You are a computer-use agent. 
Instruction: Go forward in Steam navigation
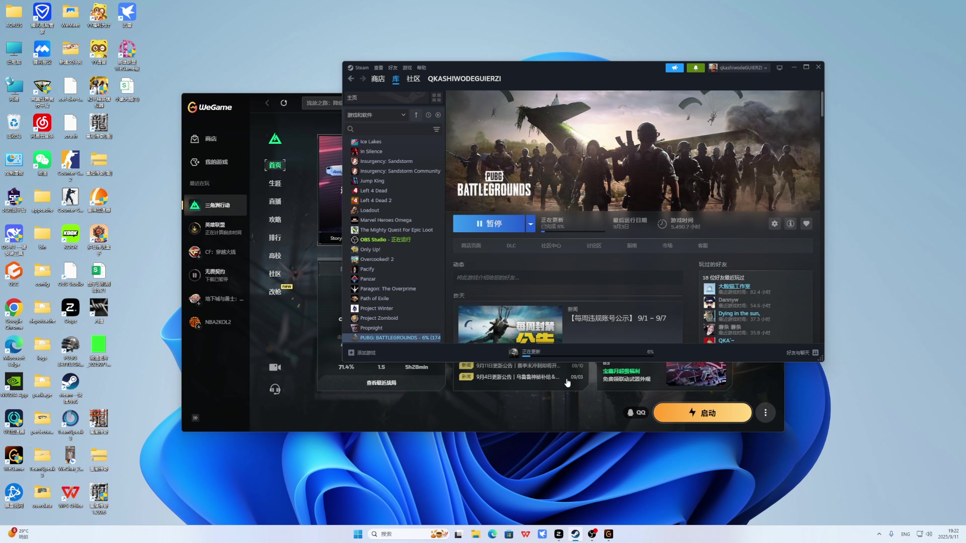click(x=362, y=79)
